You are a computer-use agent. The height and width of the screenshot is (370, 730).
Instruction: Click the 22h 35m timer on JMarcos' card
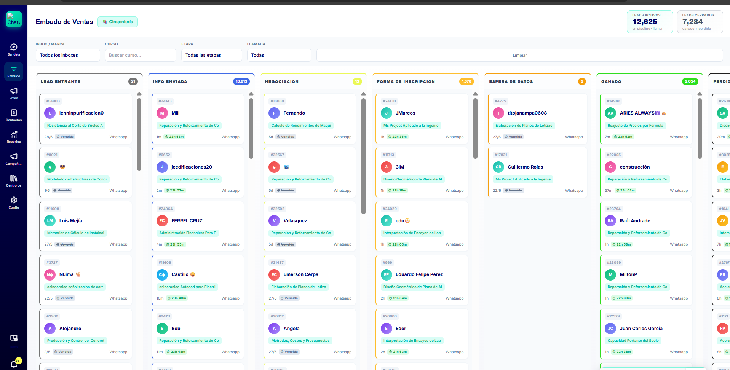coord(398,137)
